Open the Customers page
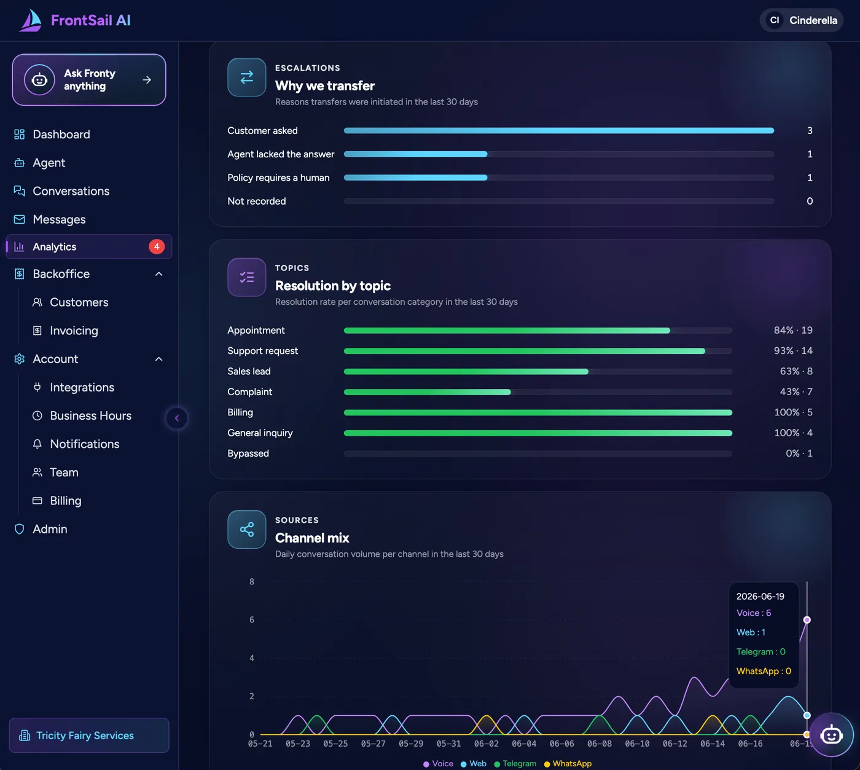This screenshot has height=770, width=860. pyautogui.click(x=98, y=302)
